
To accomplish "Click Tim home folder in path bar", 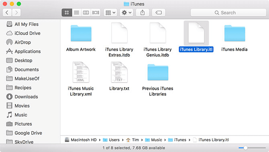I will click(132, 140).
